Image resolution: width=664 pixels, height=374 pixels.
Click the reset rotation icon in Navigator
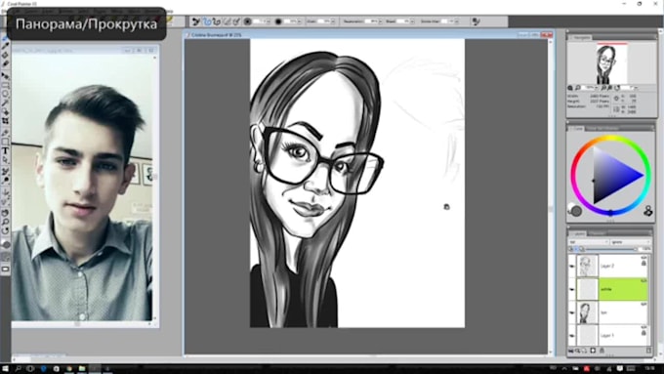[617, 88]
